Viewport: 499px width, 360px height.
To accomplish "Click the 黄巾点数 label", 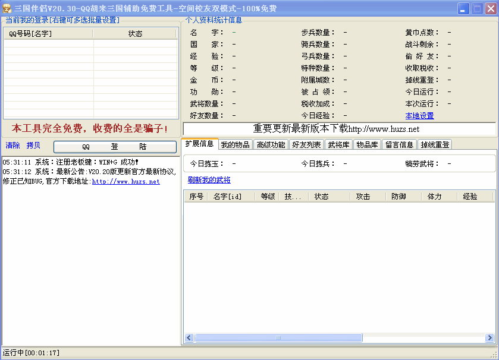I will [x=422, y=33].
